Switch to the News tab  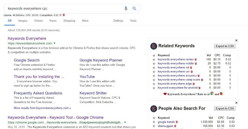[53, 21]
